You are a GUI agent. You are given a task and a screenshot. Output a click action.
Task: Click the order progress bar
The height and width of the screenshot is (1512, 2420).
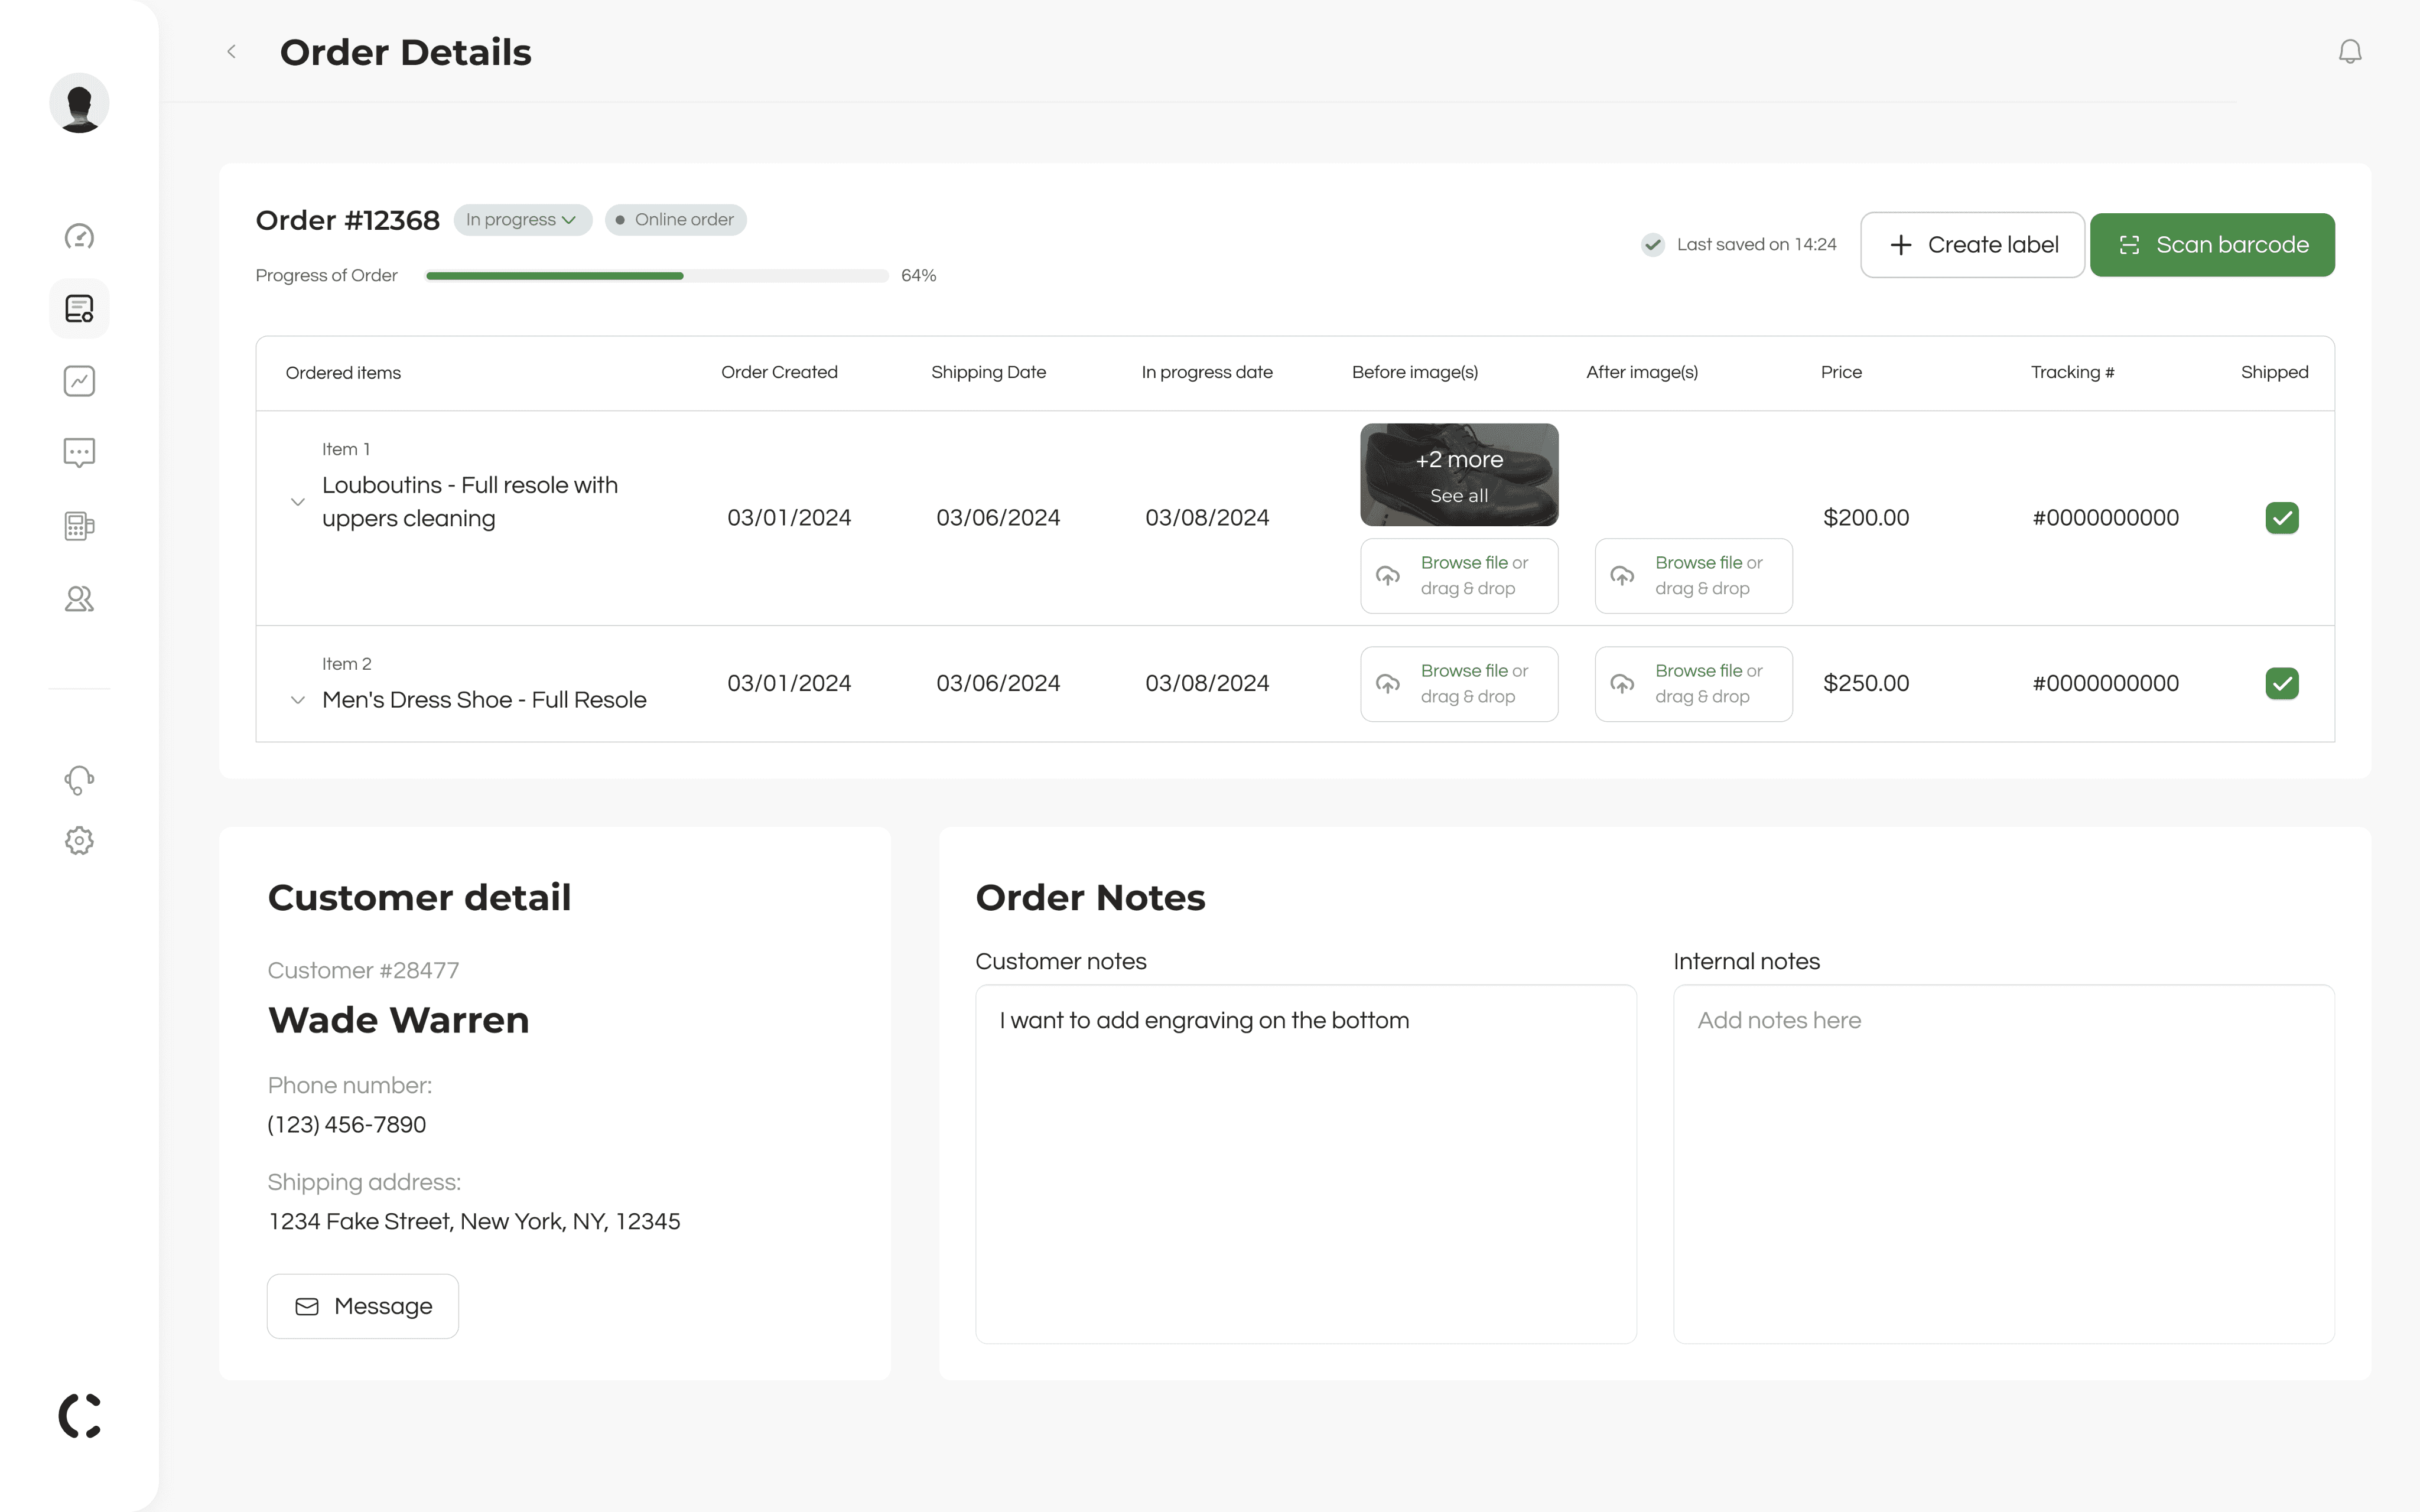(657, 276)
